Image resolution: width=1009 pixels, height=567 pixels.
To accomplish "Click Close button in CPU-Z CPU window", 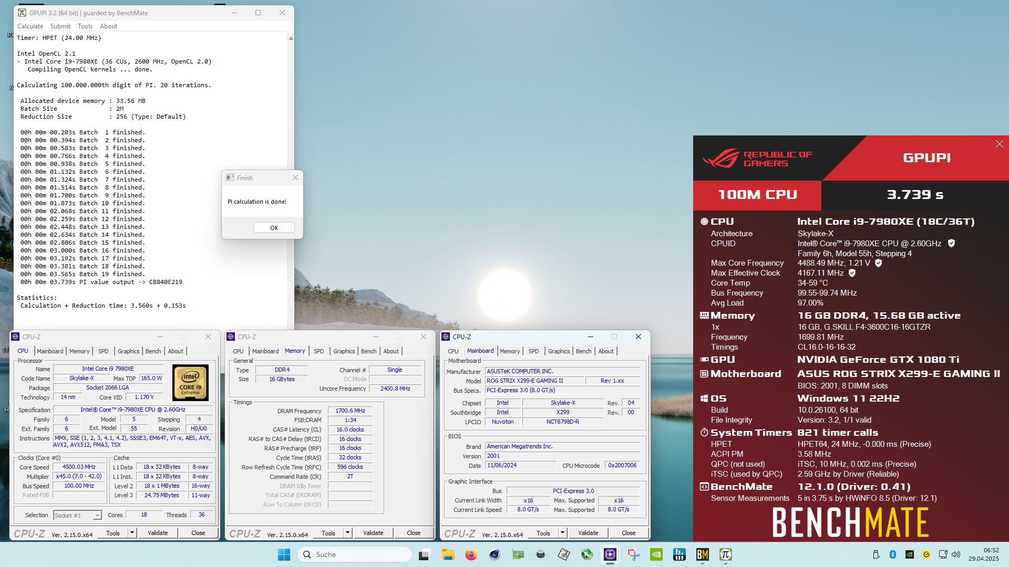I will pyautogui.click(x=198, y=533).
